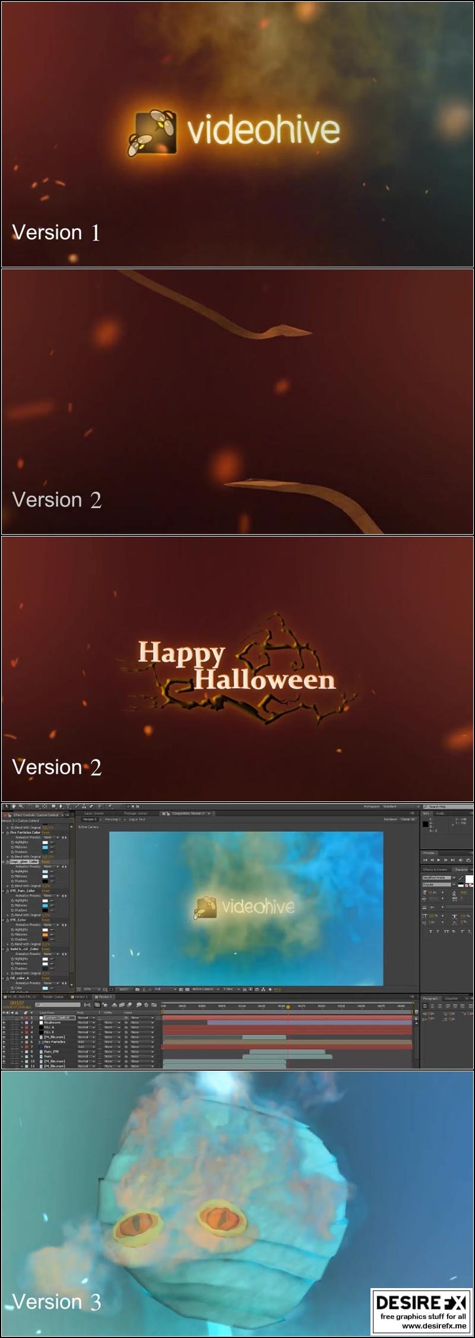
Task: Open Animation Presets dropdown under Logo_glow_Color
Action: 51,866
